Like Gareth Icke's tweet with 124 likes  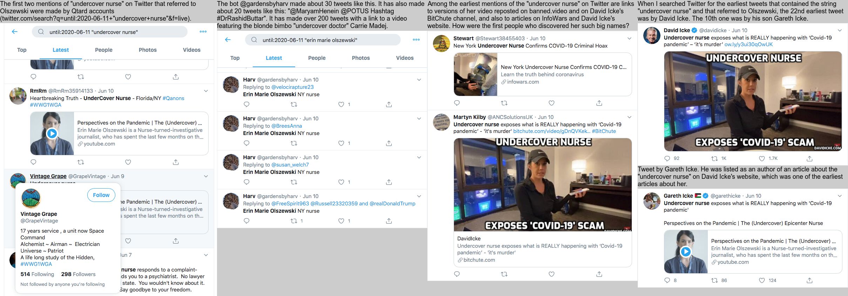[762, 280]
